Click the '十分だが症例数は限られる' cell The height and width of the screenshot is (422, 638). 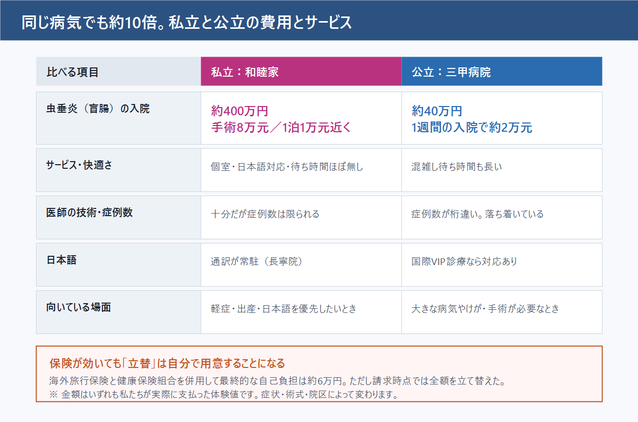pyautogui.click(x=301, y=217)
